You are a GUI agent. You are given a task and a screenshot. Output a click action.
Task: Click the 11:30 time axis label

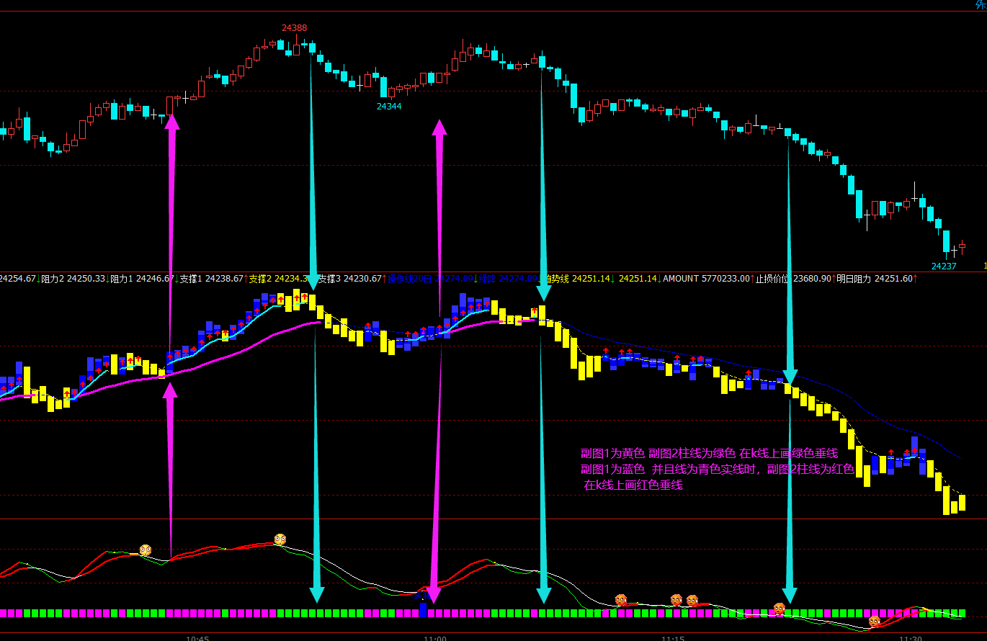pos(911,638)
